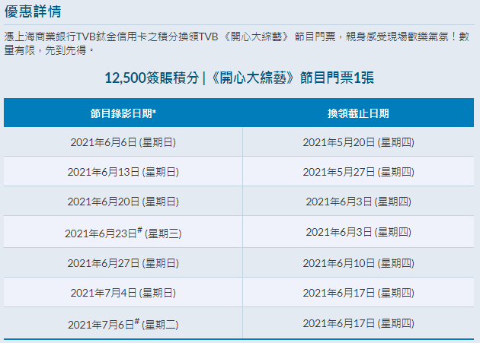This screenshot has width=480, height=343.
Task: Click the intro paragraph starting 憑上海商業銀行
Action: coord(237,43)
